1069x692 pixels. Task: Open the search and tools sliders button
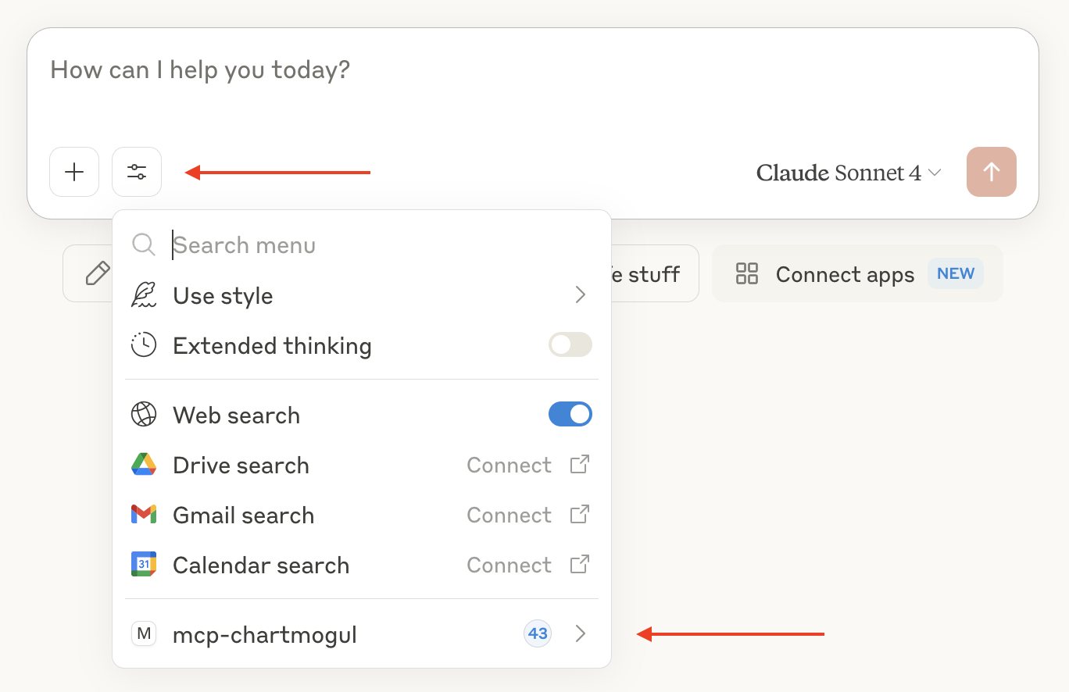137,172
